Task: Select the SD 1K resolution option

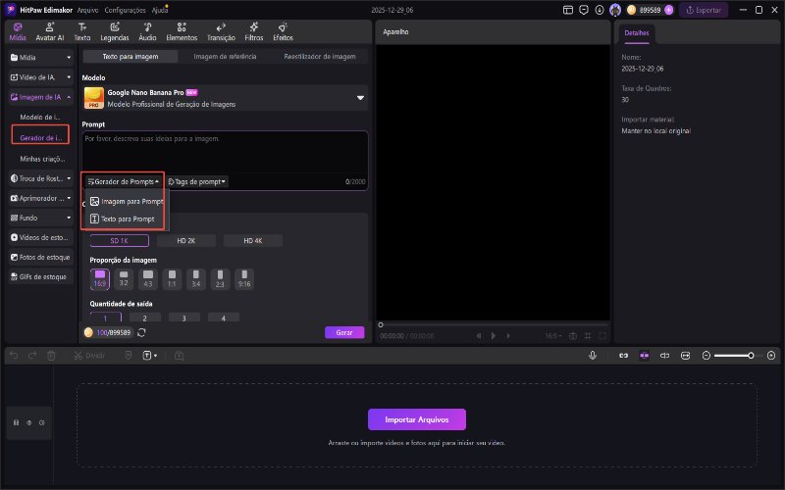Action: (x=119, y=240)
